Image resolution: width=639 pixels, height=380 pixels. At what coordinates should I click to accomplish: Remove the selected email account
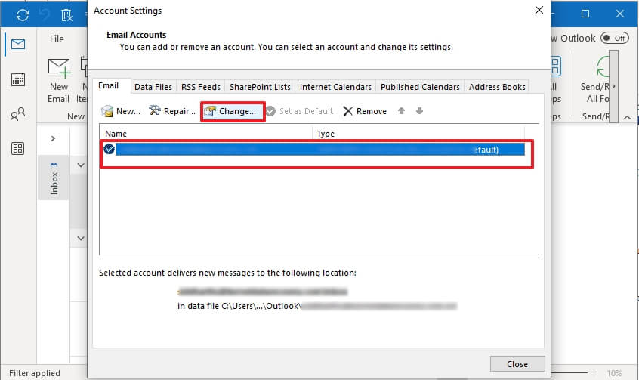tap(365, 111)
